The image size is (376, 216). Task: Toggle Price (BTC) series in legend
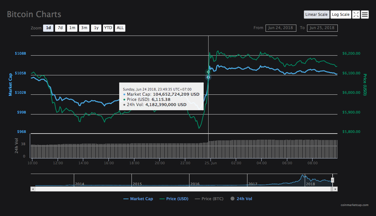(209, 199)
